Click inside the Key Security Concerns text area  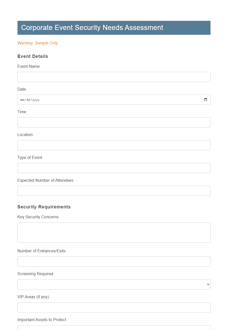coord(114,232)
